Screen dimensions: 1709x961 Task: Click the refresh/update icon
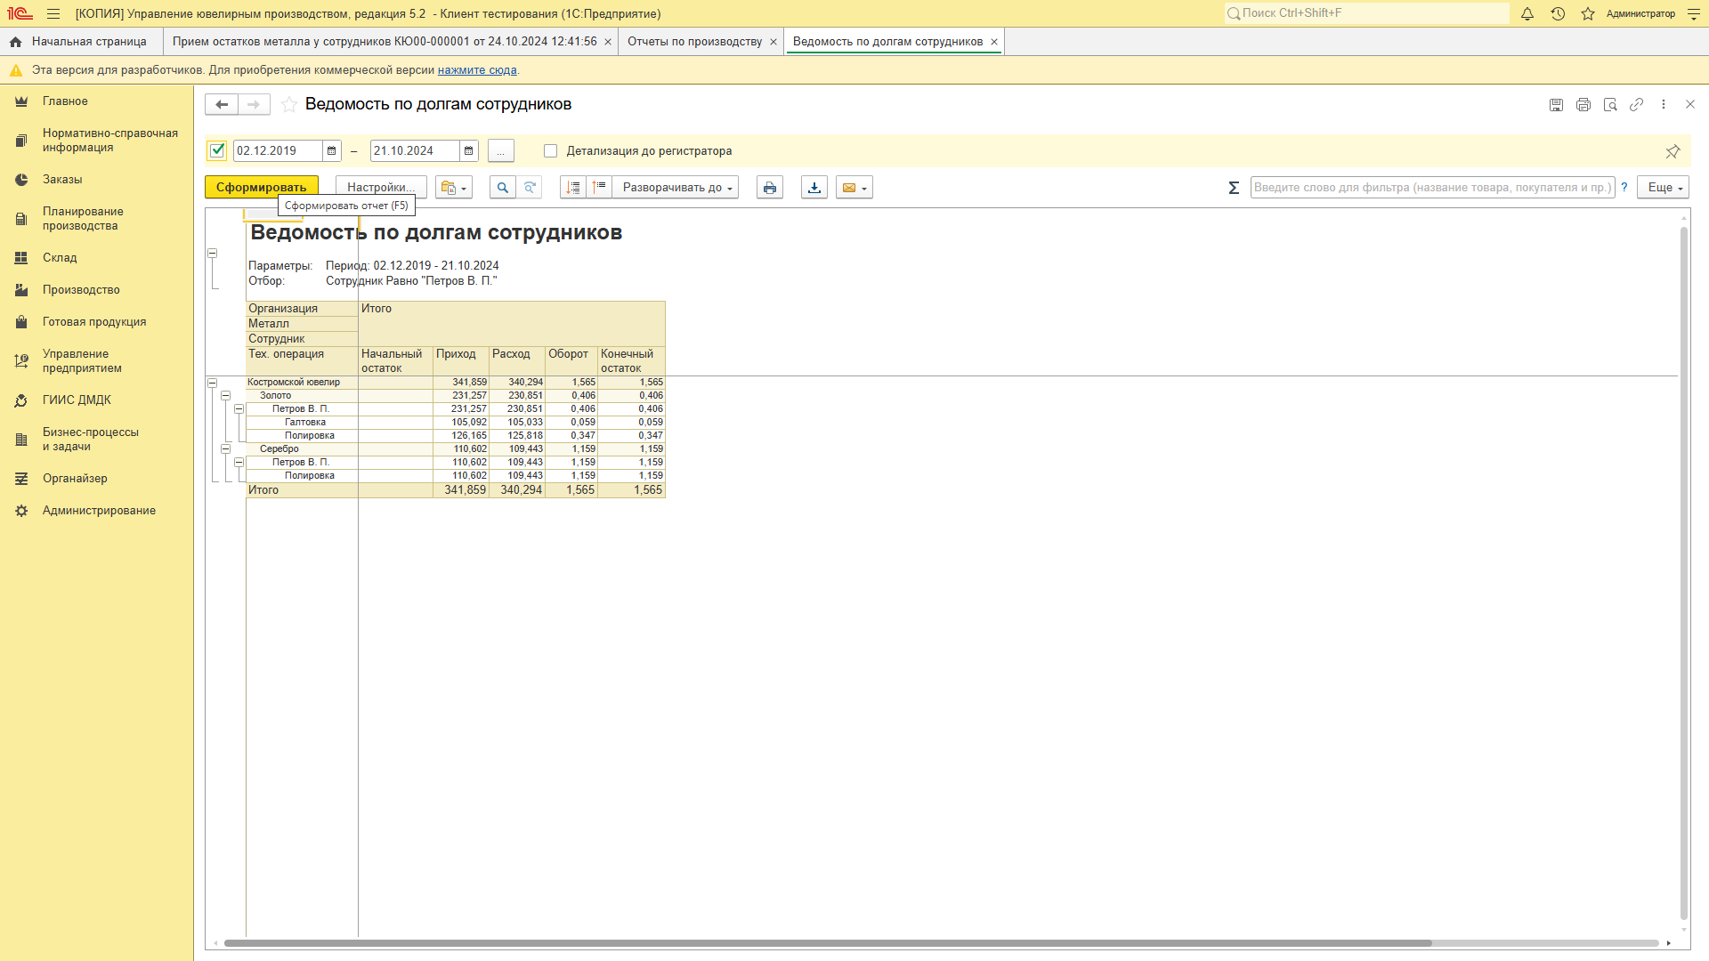[x=531, y=187]
